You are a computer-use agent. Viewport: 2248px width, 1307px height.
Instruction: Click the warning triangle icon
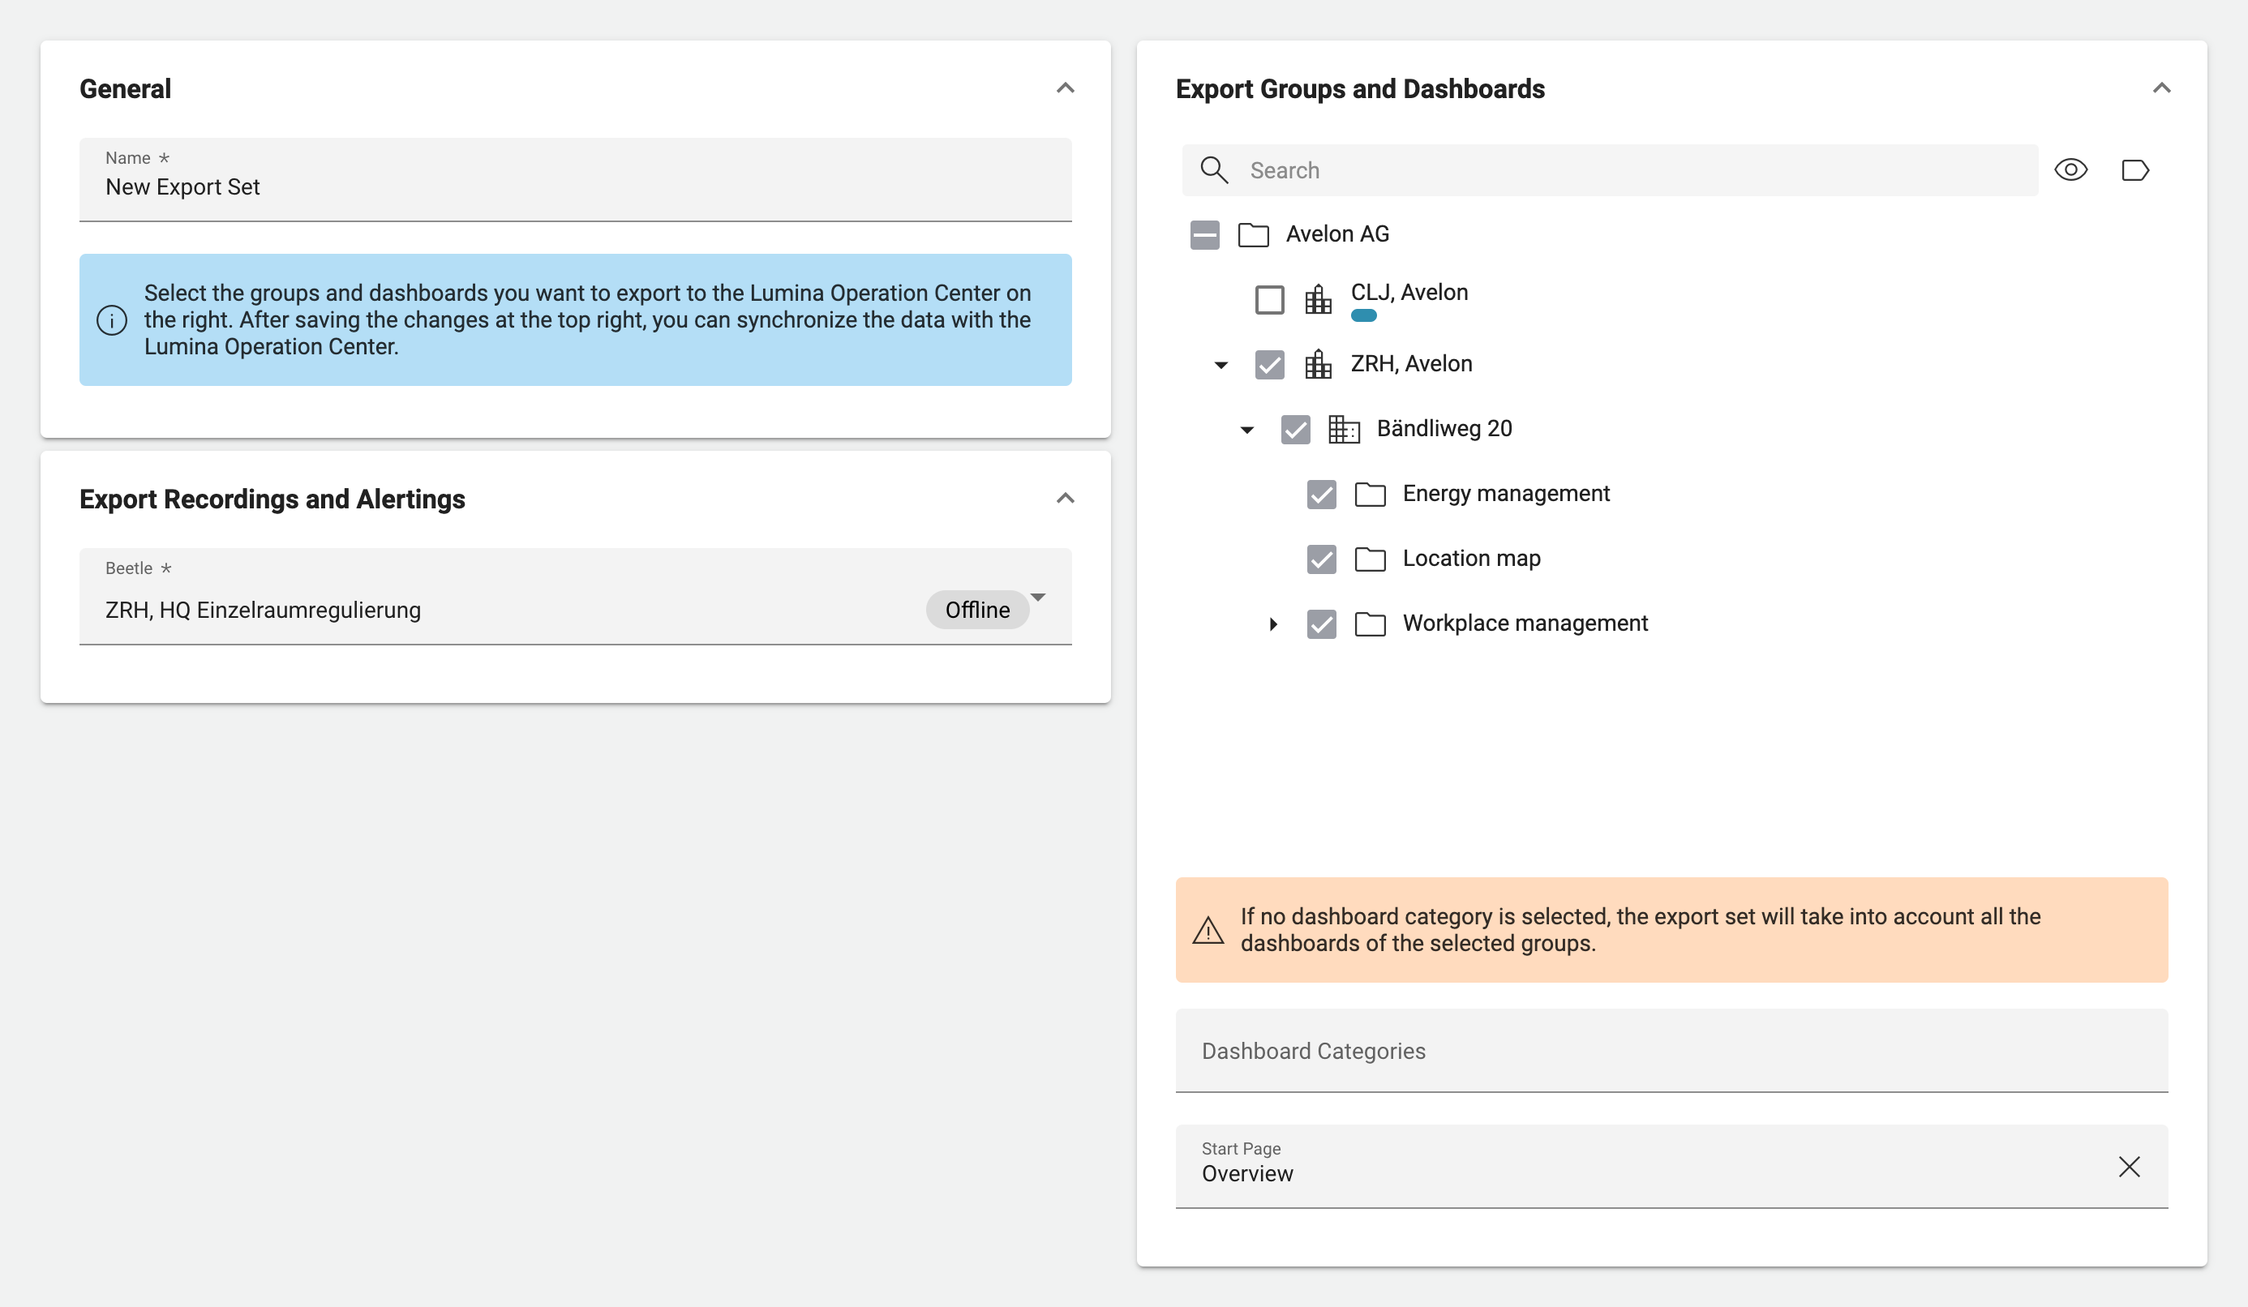1208,931
